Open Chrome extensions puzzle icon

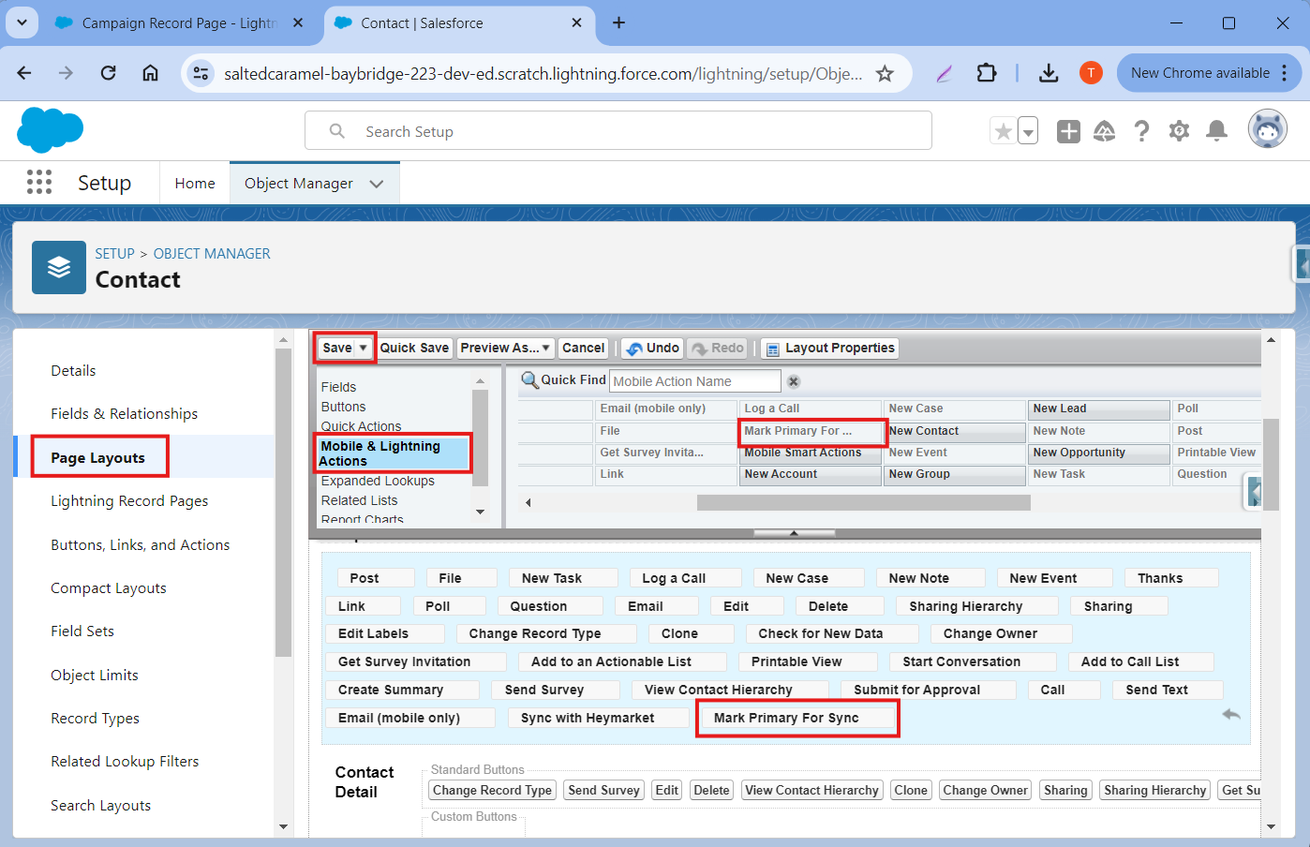[987, 73]
